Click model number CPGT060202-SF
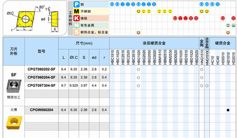Image resolution: width=237 pixels, height=138 pixels. coord(41,69)
